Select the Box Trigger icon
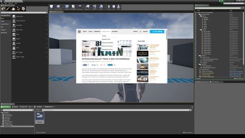Image resolution: width=245 pixels, height=138 pixels. click(x=14, y=52)
